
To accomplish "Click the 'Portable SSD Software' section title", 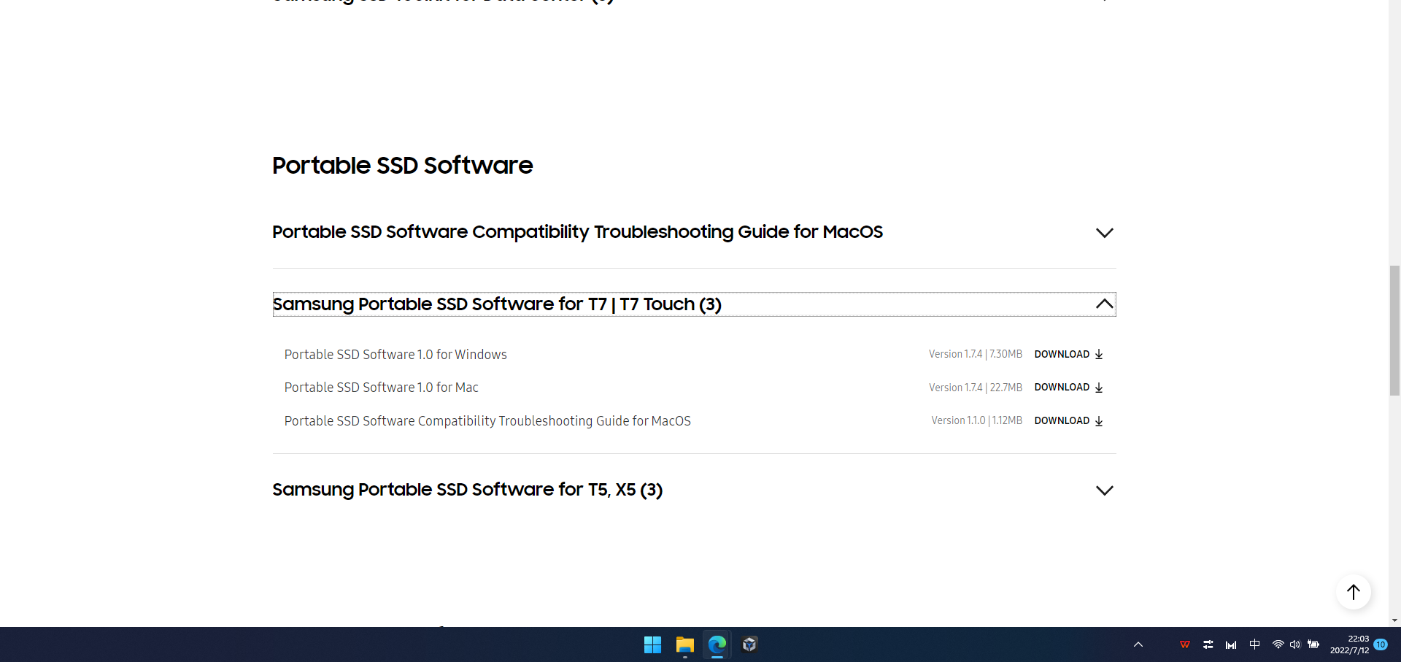I will (403, 166).
